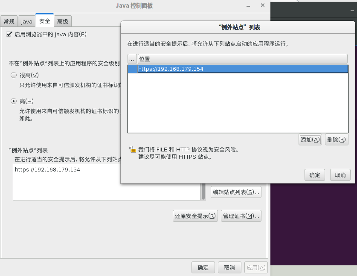This screenshot has width=357, height=276.
Task: Click the ... column header in table
Action: point(132,59)
